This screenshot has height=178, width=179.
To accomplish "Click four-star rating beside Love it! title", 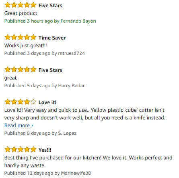I will (x=21, y=102).
